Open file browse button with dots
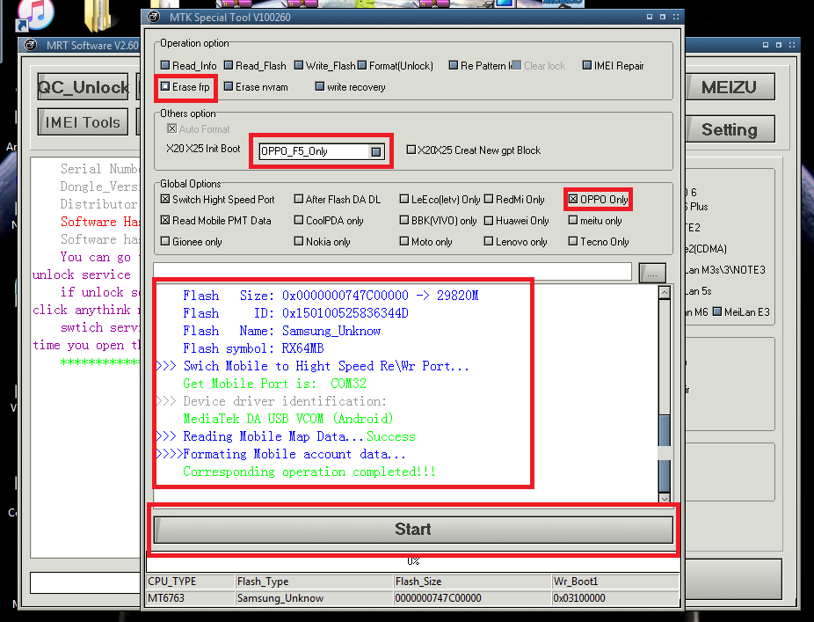814x622 pixels. (652, 273)
